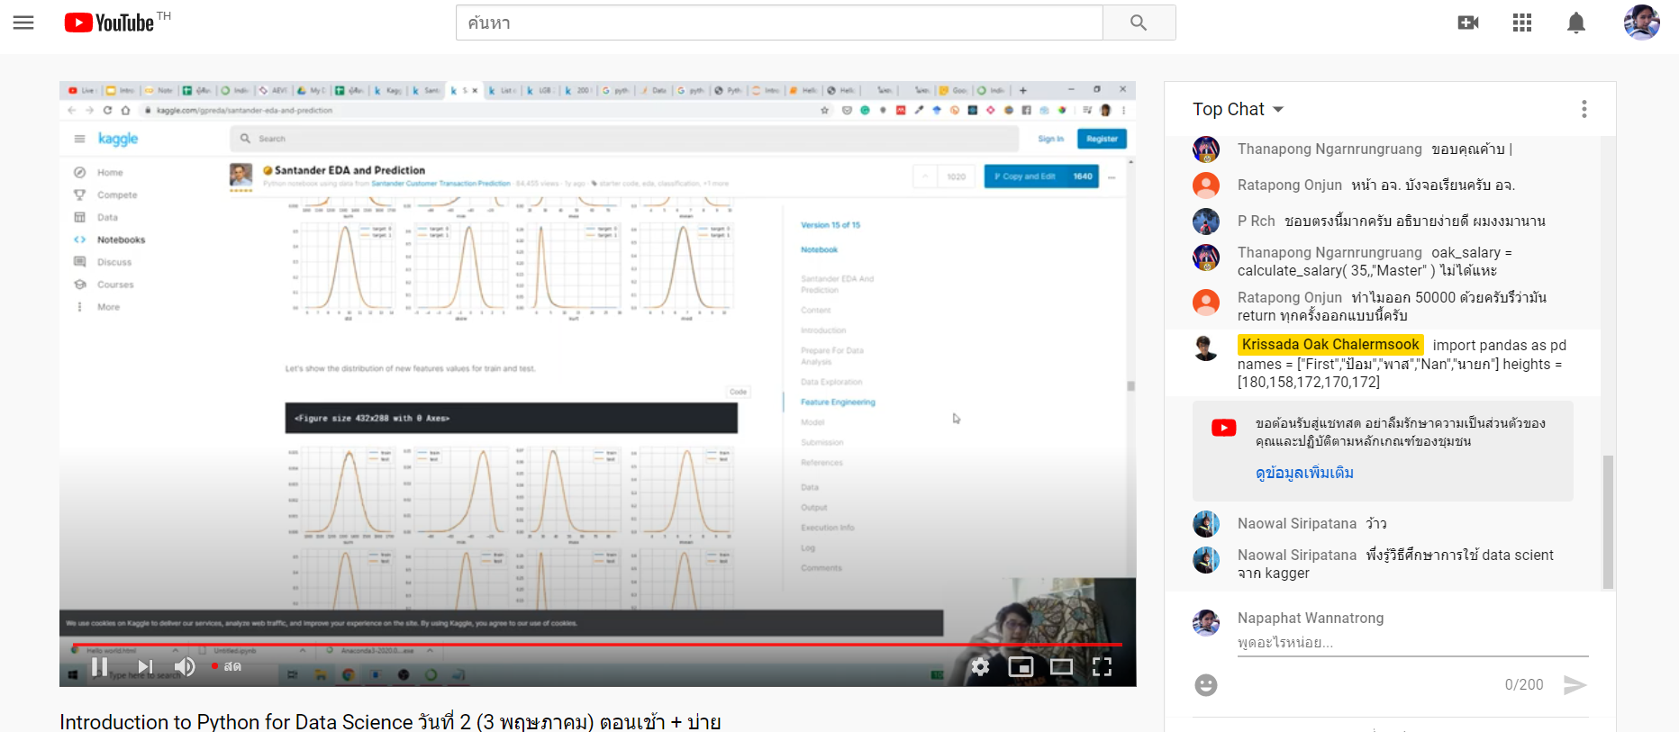Click Ratapong's avatar beside the '50000' message
This screenshot has width=1679, height=732.
click(x=1206, y=303)
